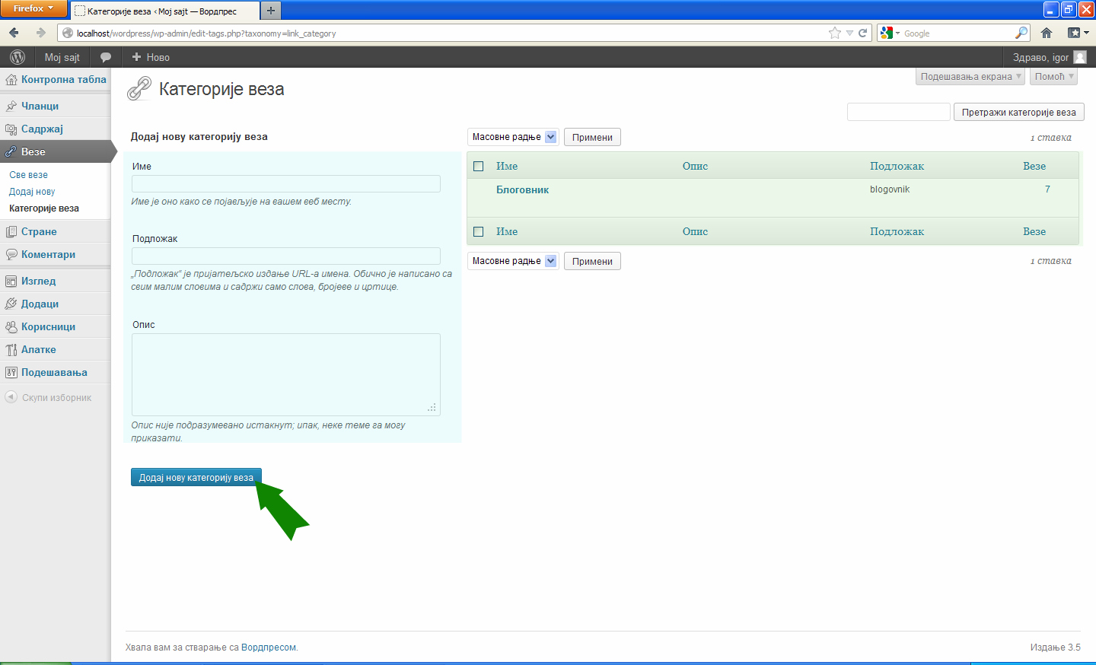Click the Стране pages icon

click(11, 231)
